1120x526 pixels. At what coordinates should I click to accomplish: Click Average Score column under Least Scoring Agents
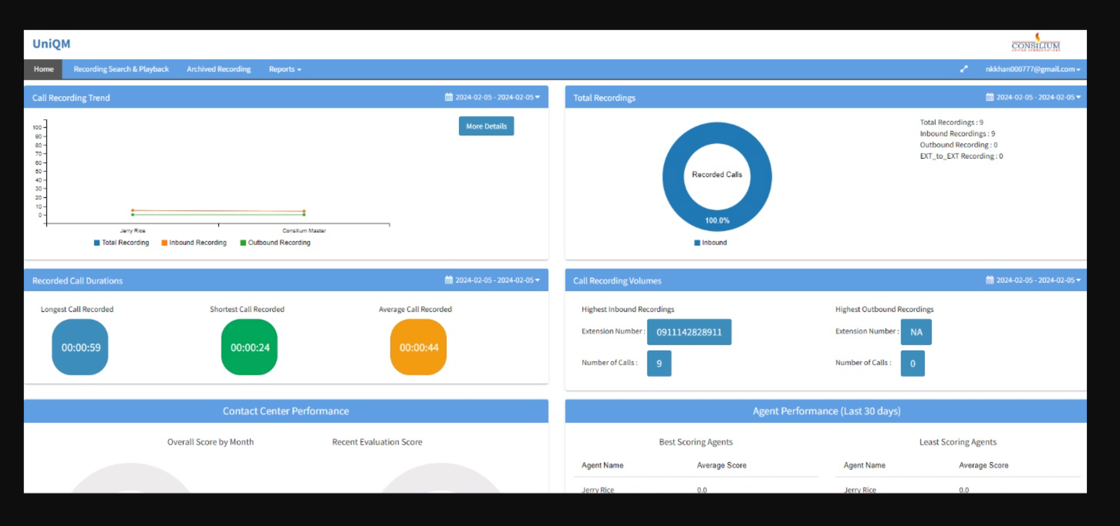pos(984,465)
